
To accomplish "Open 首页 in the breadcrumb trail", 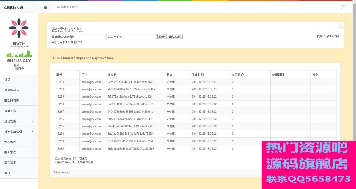I will (319, 36).
